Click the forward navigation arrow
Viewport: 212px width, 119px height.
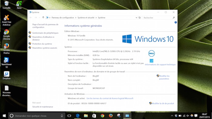35,18
